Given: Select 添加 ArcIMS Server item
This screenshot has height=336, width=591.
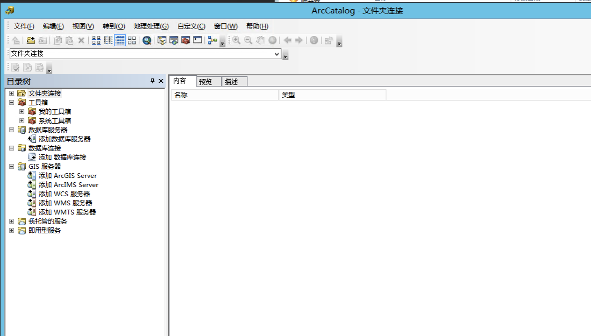Looking at the screenshot, I should point(68,184).
